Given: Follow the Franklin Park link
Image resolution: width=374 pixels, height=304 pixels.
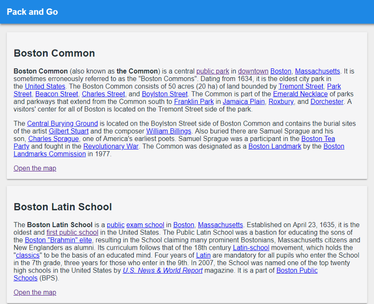Looking at the screenshot, I should (194, 102).
